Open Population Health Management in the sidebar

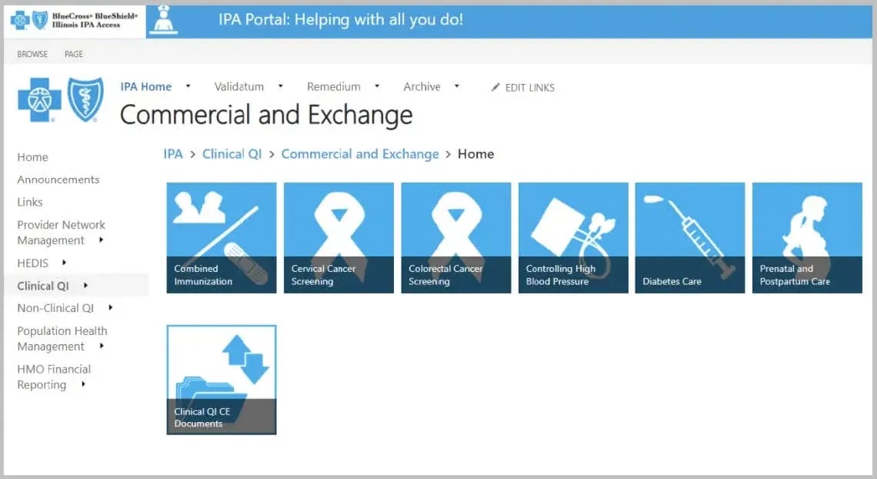coord(62,339)
